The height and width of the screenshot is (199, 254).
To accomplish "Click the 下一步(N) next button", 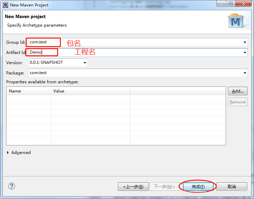I will click(x=164, y=187).
